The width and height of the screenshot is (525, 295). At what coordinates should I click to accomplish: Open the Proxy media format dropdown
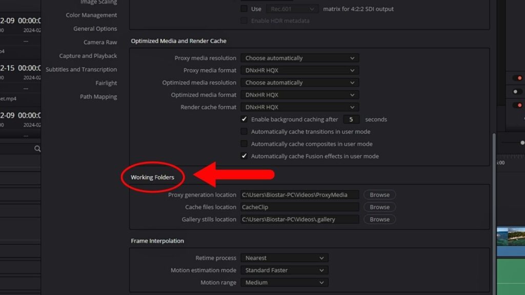(299, 70)
